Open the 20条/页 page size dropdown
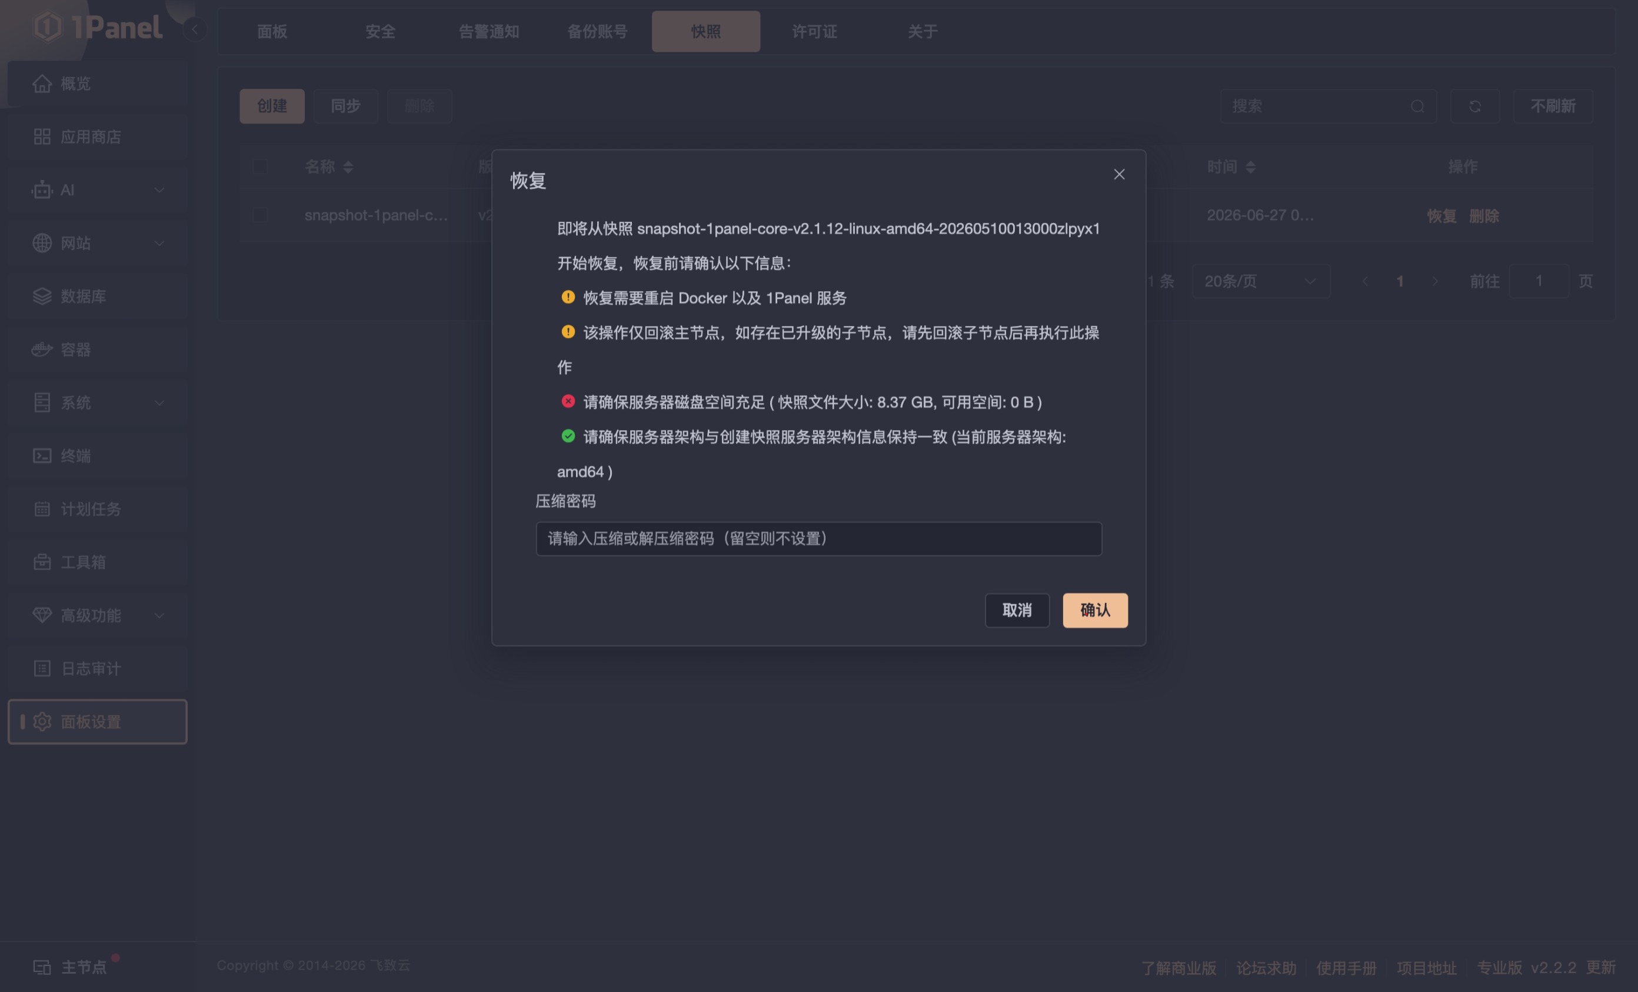1638x992 pixels. tap(1260, 281)
